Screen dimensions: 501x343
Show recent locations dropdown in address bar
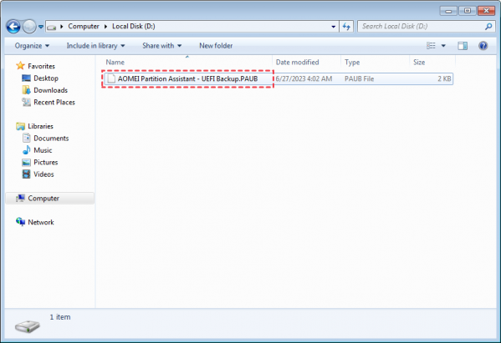coord(333,27)
